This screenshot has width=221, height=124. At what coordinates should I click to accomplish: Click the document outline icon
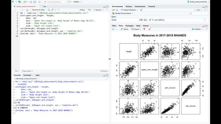(107, 10)
